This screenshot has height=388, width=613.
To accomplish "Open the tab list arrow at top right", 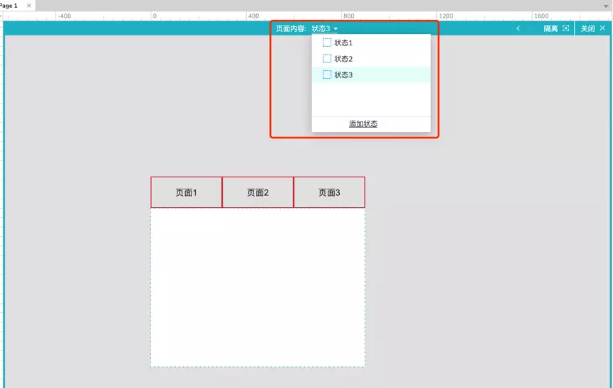I will [x=606, y=6].
